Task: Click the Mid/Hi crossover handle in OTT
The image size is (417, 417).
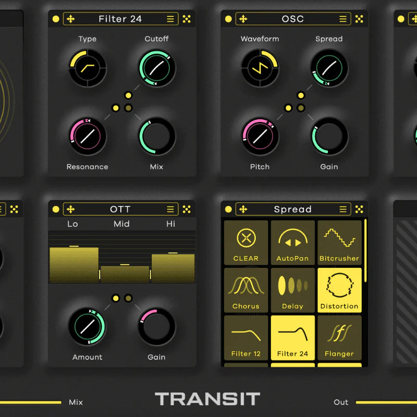Action: point(150,275)
